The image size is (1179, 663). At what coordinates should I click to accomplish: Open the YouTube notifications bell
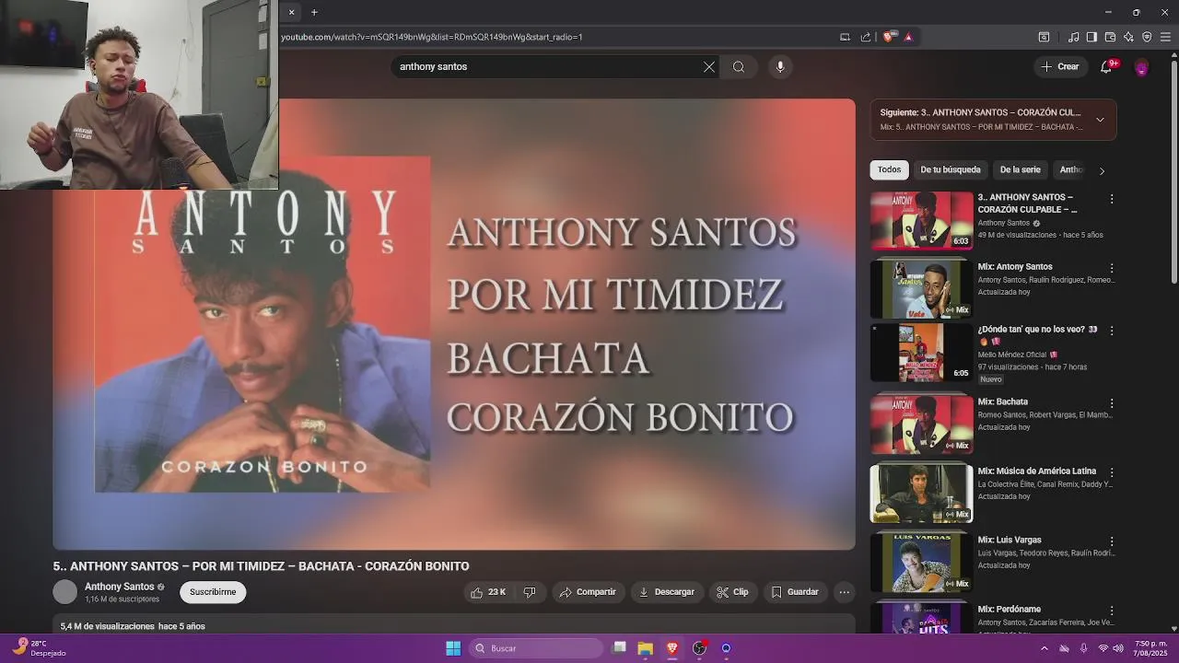[1106, 66]
